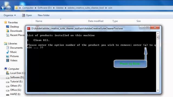Click the console scrollbar down arrow

(x=158, y=90)
